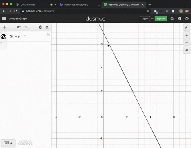Bookmark this page with star
Viewport: 191px width, 148px height.
click(148, 11)
